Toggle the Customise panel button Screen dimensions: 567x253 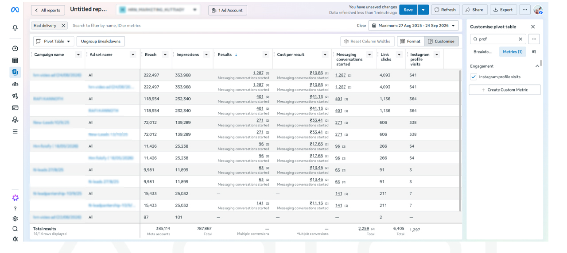pyautogui.click(x=442, y=41)
